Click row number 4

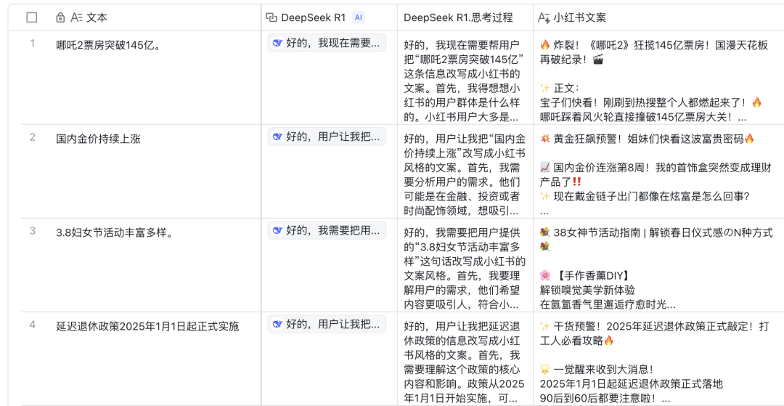(33, 325)
